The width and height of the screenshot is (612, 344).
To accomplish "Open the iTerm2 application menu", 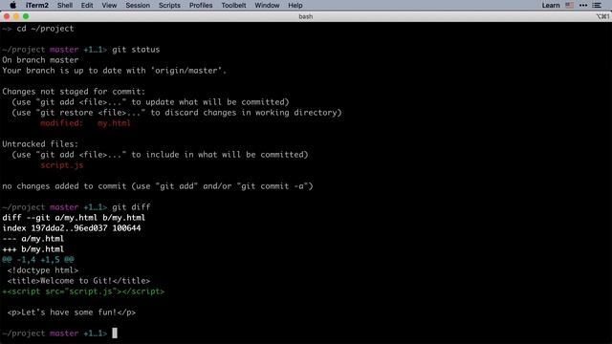I will click(x=37, y=5).
